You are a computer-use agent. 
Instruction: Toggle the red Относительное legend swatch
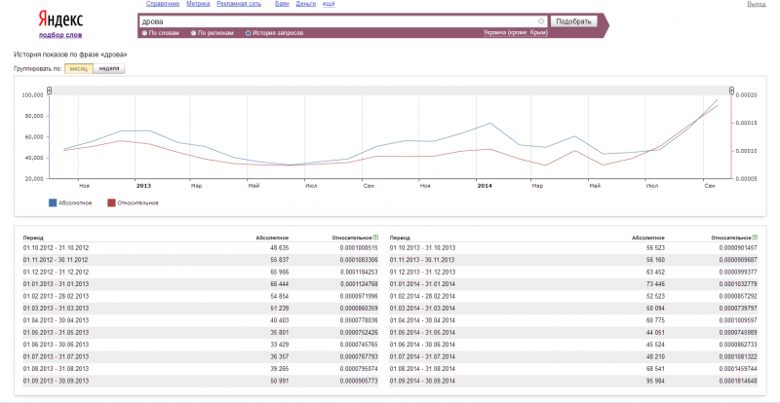coord(111,202)
